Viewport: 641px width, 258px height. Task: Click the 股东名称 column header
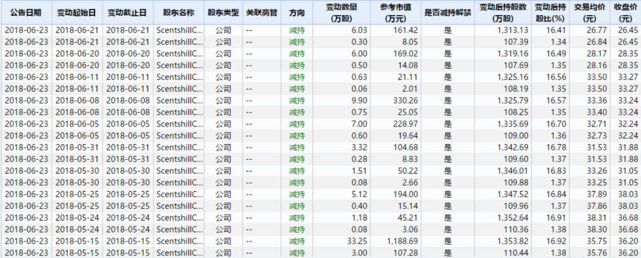179,12
